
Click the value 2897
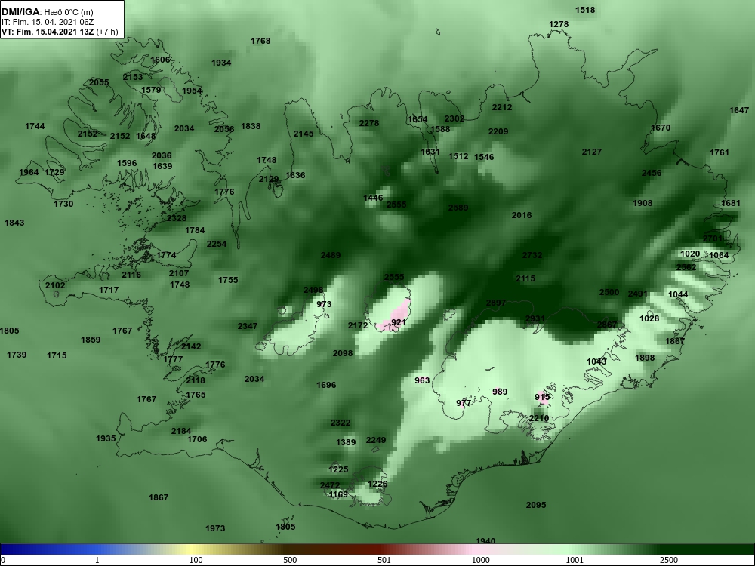coord(496,303)
